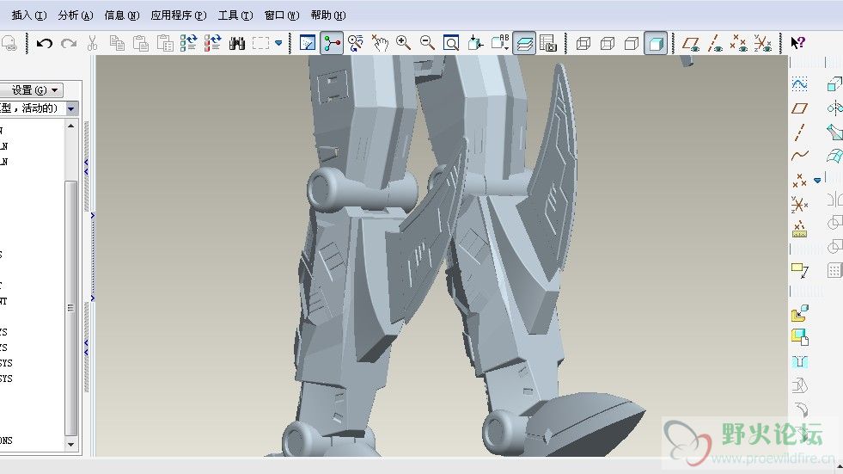Open the View Manager icon
This screenshot has height=474, width=843.
coord(548,43)
